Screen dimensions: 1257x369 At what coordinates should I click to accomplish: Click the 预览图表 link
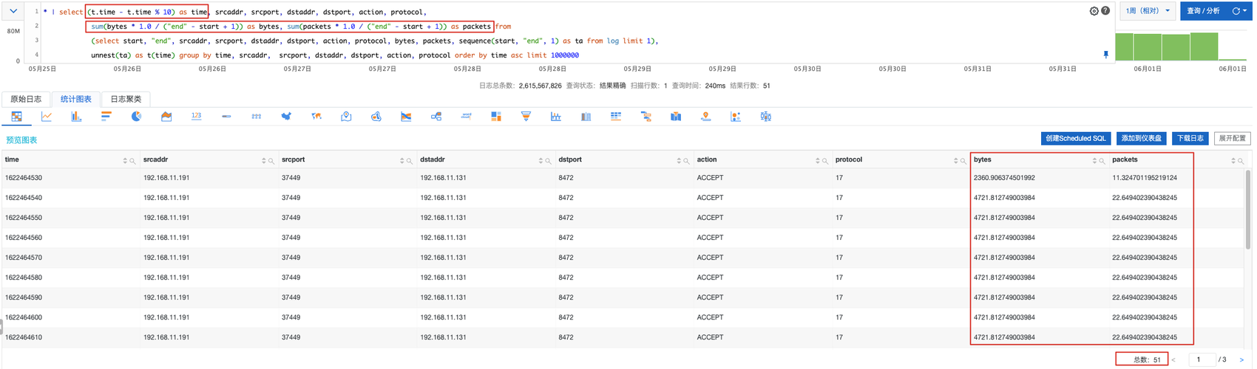[x=21, y=139]
